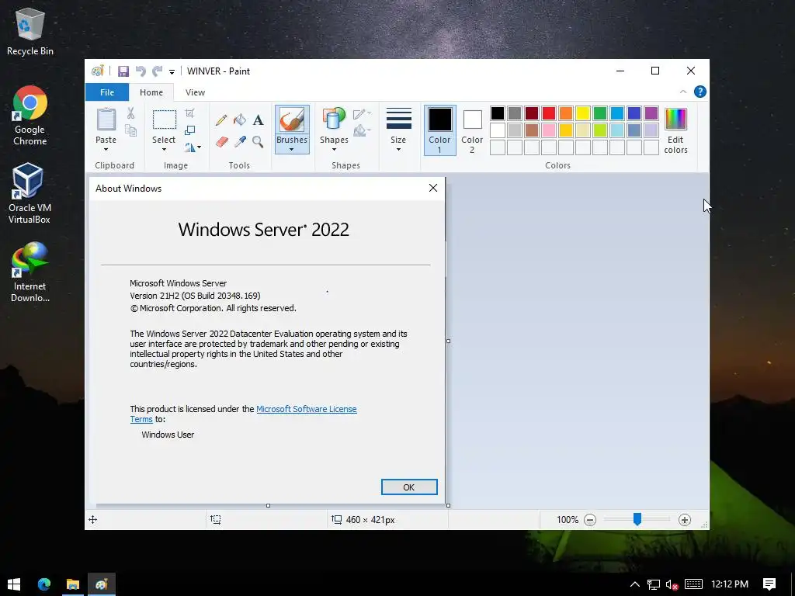Pick the green color swatch

tap(600, 113)
